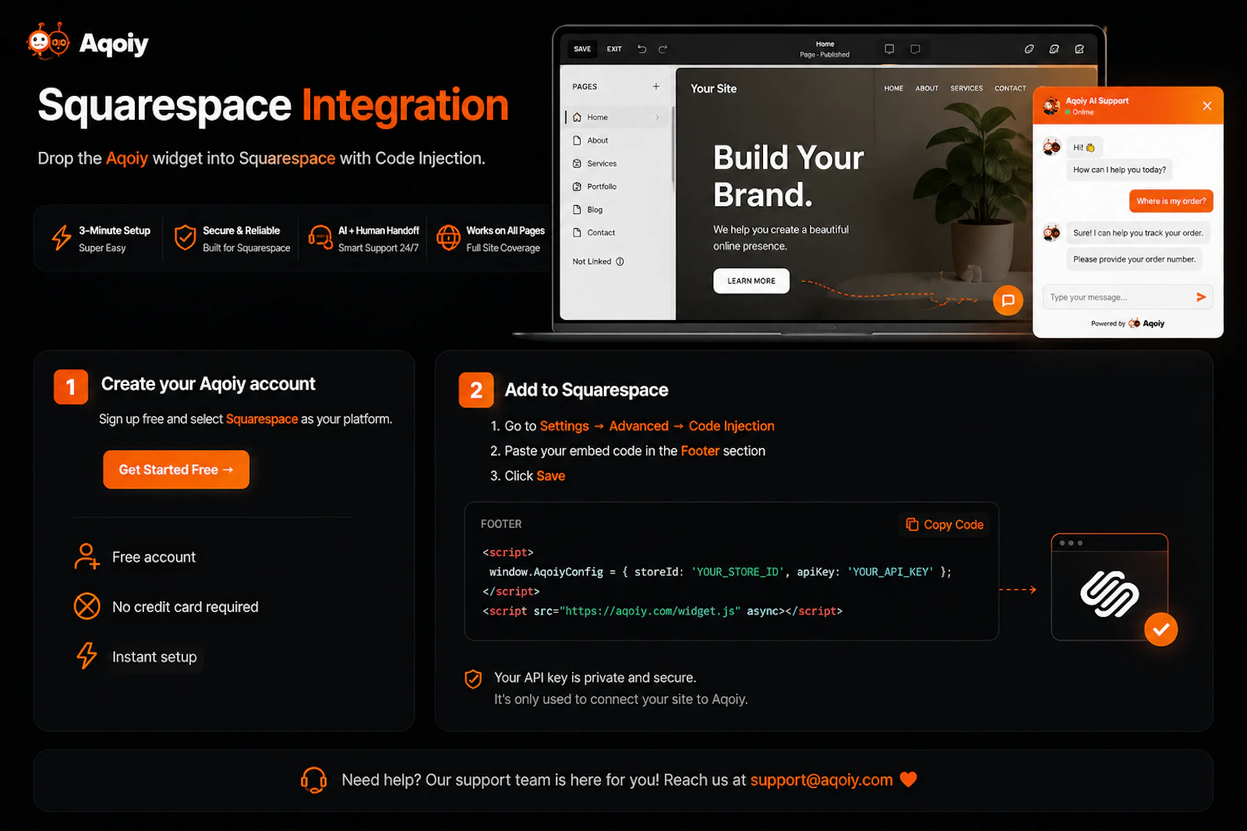Image resolution: width=1247 pixels, height=831 pixels.
Task: Click the desktop preview icon beside Page - Published
Action: [889, 49]
